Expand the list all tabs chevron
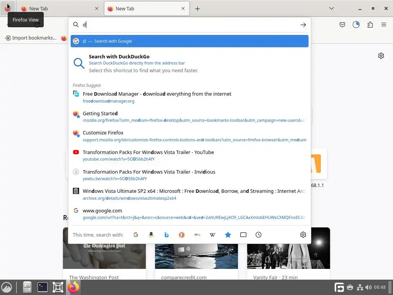Image resolution: width=393 pixels, height=295 pixels. (x=331, y=8)
